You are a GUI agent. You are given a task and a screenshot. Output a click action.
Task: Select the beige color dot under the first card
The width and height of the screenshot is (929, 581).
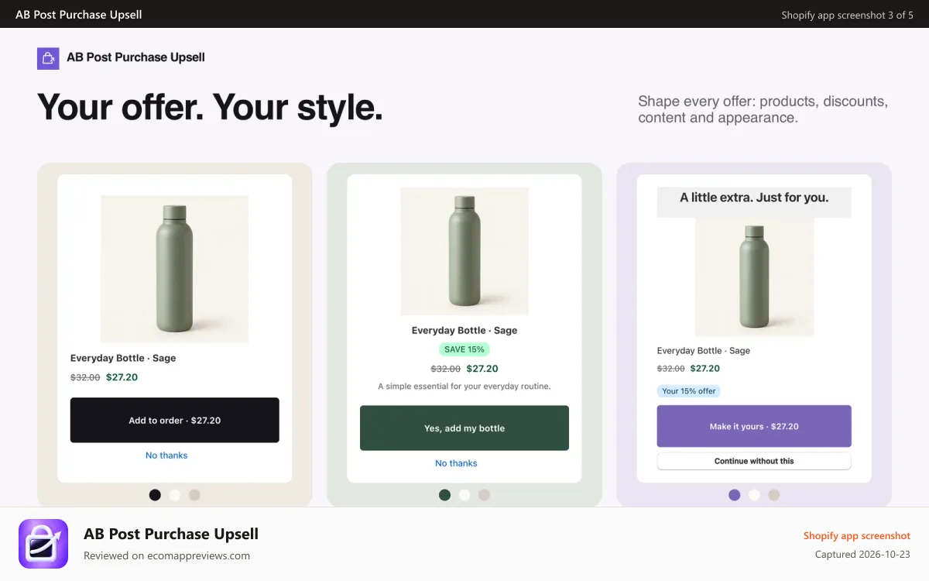point(194,495)
